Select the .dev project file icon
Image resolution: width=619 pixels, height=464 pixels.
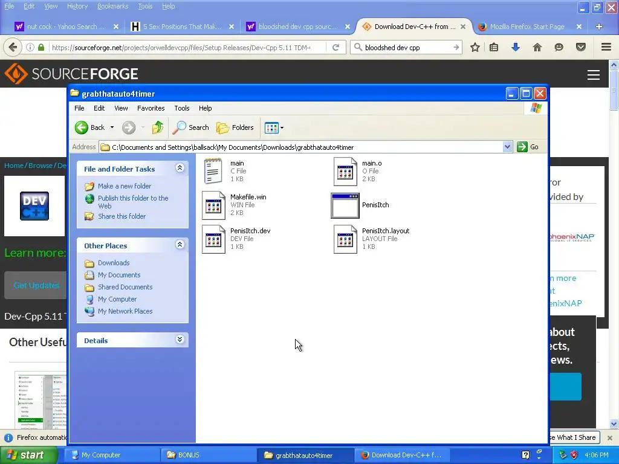[213, 239]
